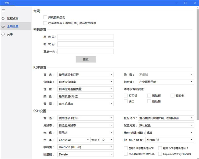
Task: Open 光标 dropdown 显示块
Action: point(86,132)
